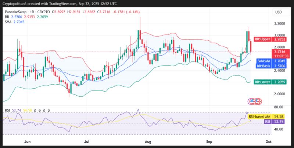Click the Oct marker on time axis
Viewport: 294px width, 148px height.
pyautogui.click(x=269, y=142)
